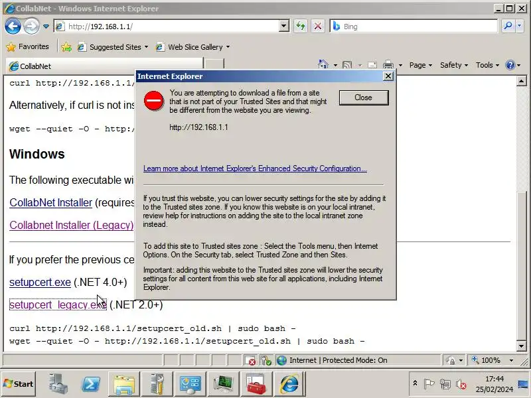Image resolution: width=531 pixels, height=398 pixels.
Task: Click muted volume tray icon
Action: pos(461,384)
